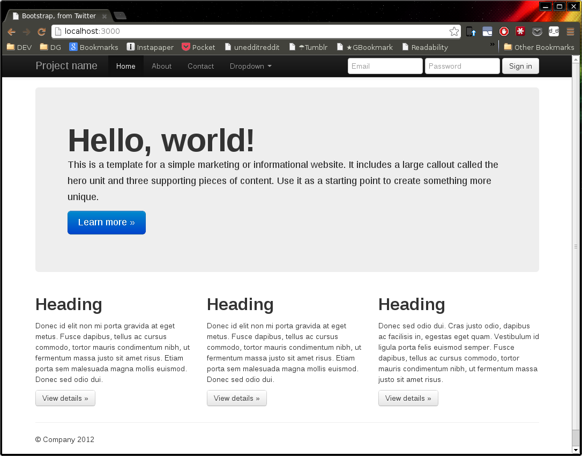Click the vertical scrollbar down arrow

click(x=576, y=450)
